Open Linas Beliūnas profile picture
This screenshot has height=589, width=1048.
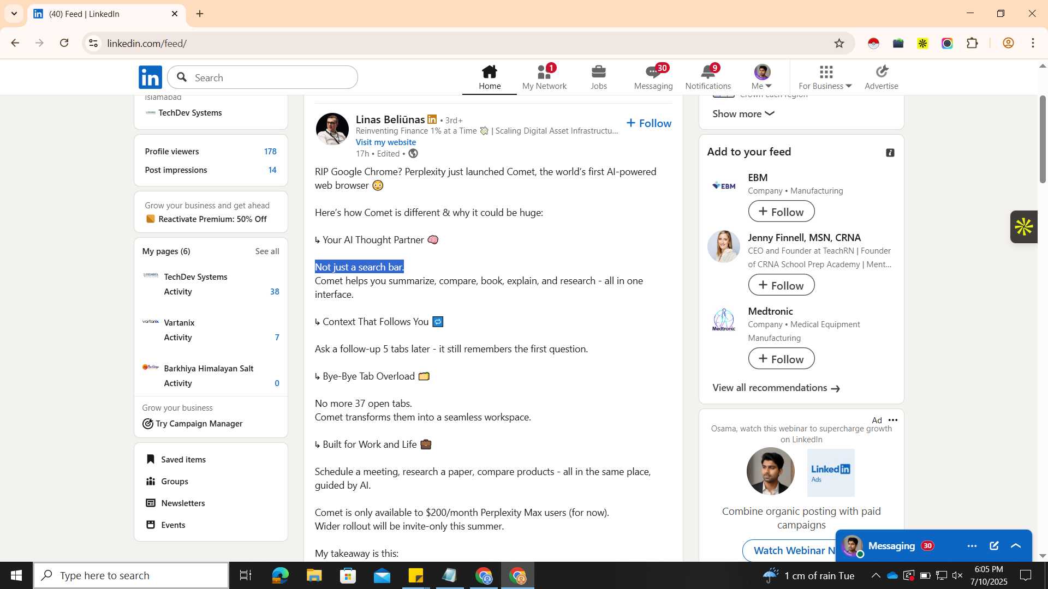coord(332,129)
